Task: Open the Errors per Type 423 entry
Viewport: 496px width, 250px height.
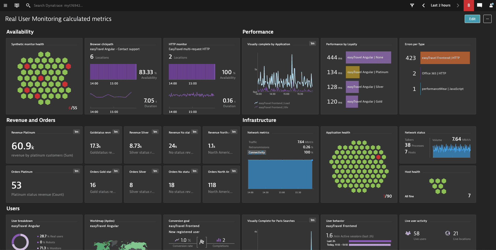Action: click(445, 58)
